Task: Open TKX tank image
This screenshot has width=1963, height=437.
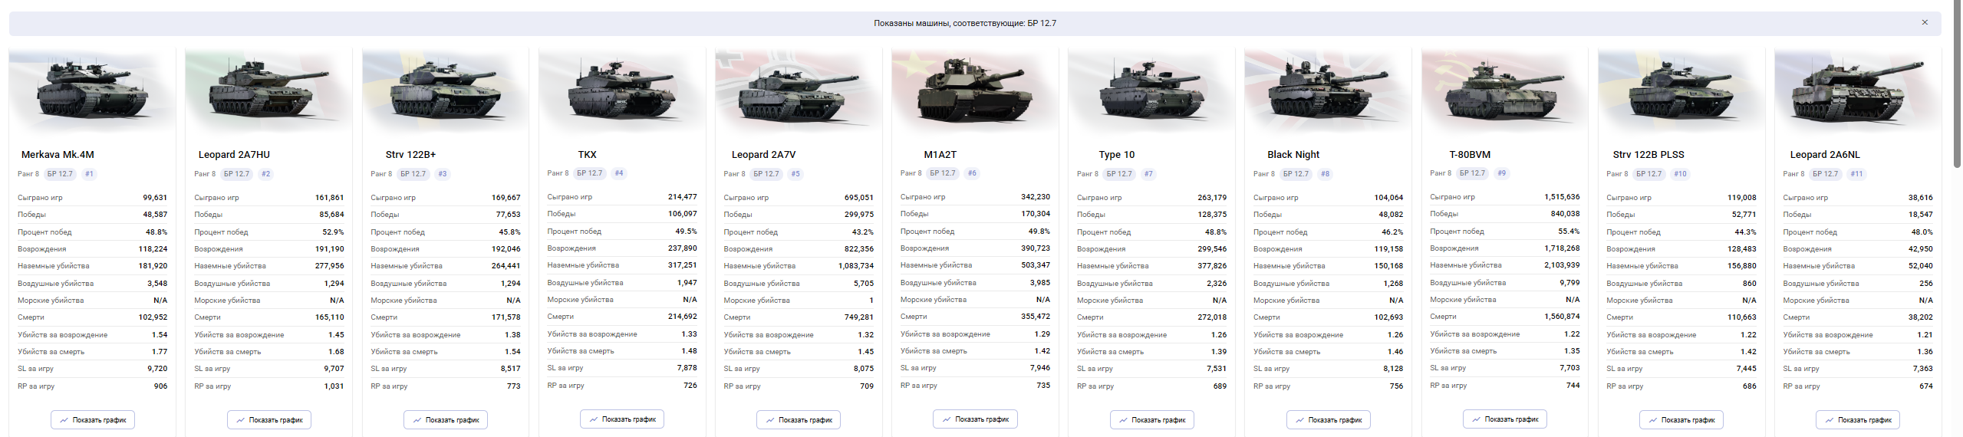Action: [622, 90]
